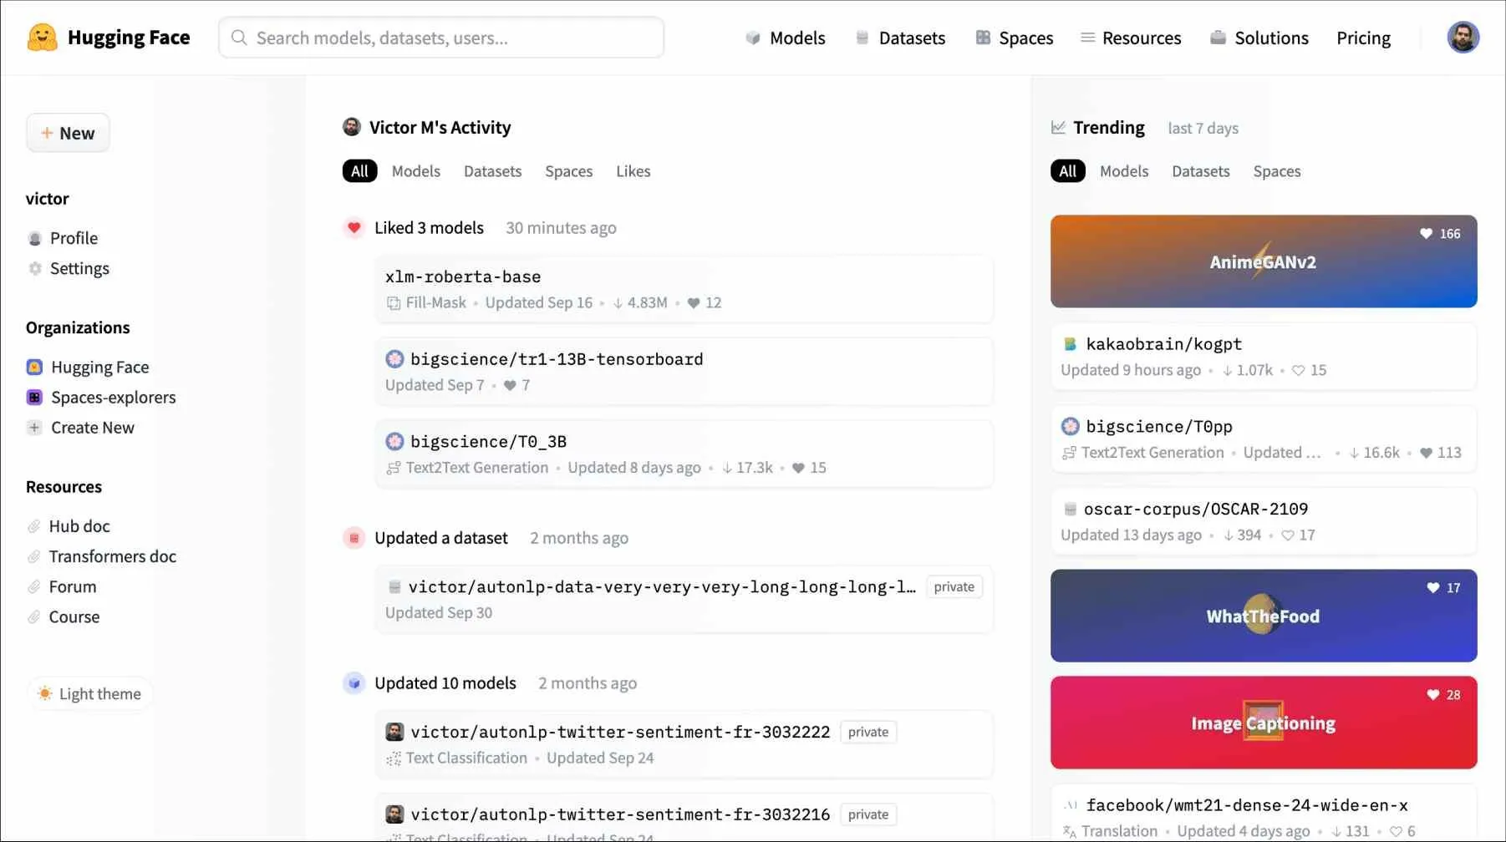Select the Likes filter in activity feed
Screen dimensions: 1506x842
coord(633,171)
